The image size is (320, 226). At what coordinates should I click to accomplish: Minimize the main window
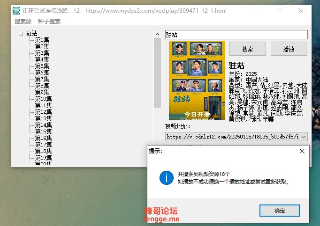[x=258, y=11]
